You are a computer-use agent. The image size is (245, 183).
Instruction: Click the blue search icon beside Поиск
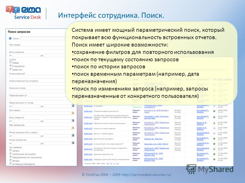pos(10,38)
